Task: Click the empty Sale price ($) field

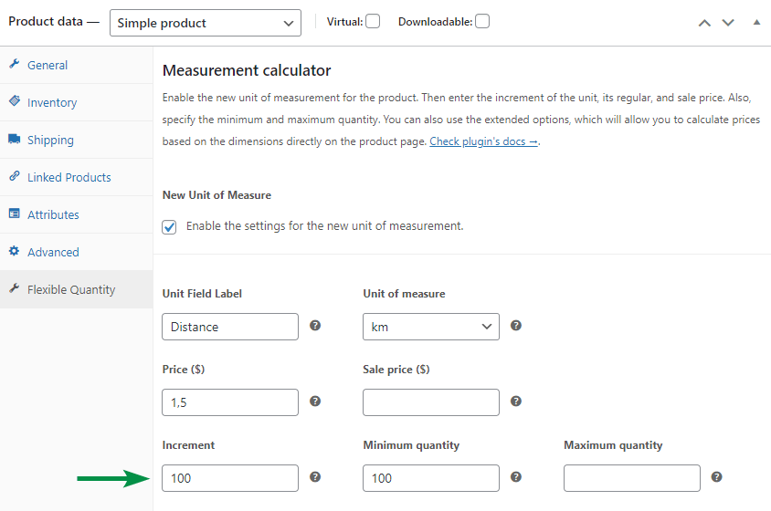Action: tap(431, 402)
